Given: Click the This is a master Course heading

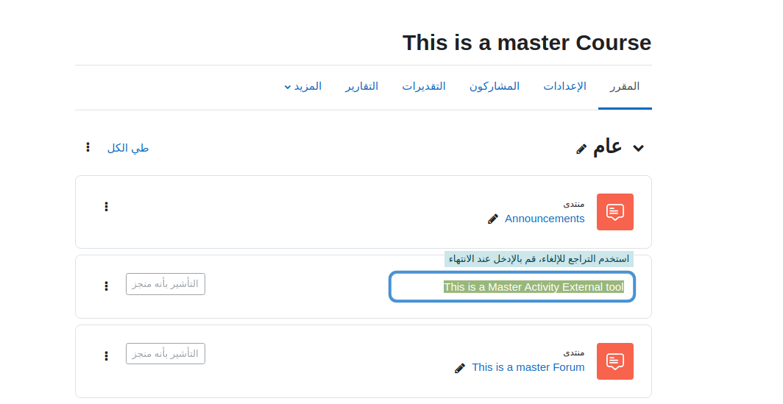Looking at the screenshot, I should 527,43.
